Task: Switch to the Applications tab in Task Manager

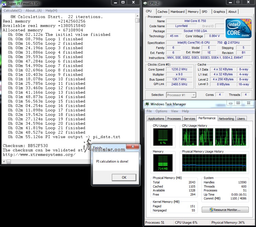Action: click(156, 119)
